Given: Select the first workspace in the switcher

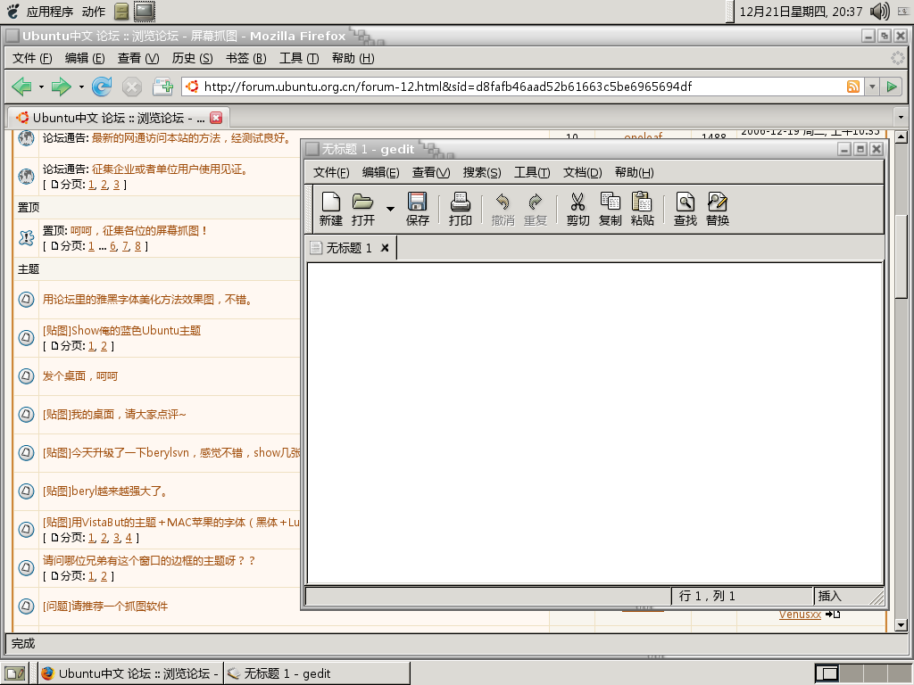Looking at the screenshot, I should click(x=827, y=674).
